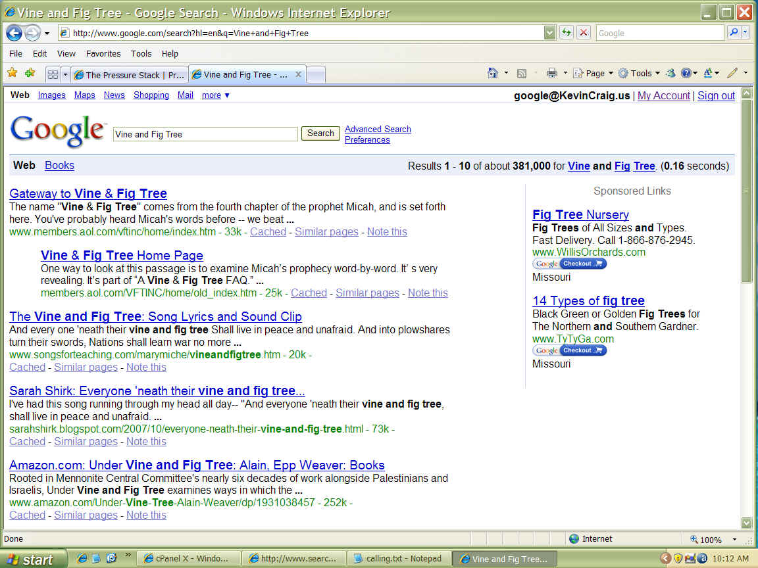758x568 pixels.
Task: Close the Vine and Fig Tree tab
Action: [x=298, y=74]
